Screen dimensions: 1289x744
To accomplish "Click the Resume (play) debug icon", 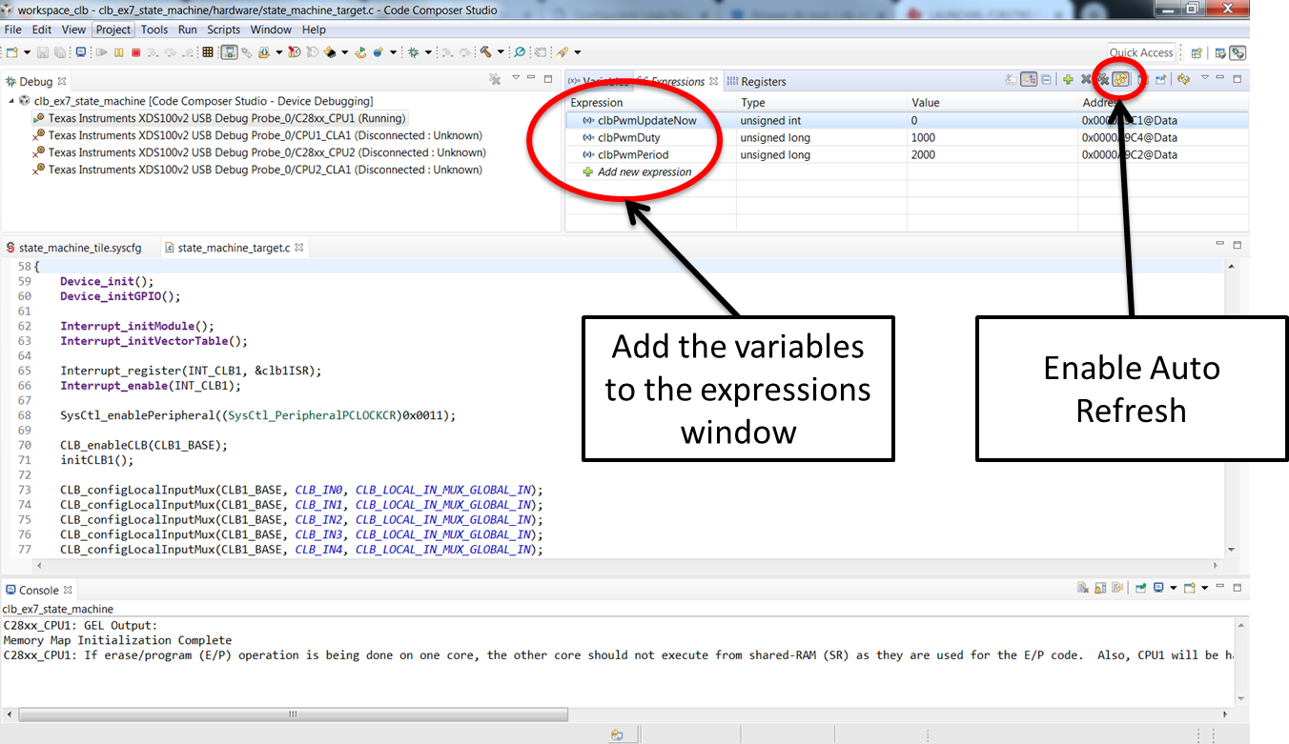I will pyautogui.click(x=101, y=52).
